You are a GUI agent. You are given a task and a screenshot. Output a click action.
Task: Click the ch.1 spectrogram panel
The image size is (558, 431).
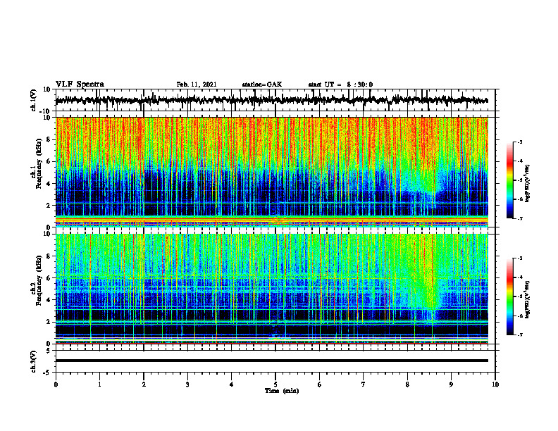(272, 172)
